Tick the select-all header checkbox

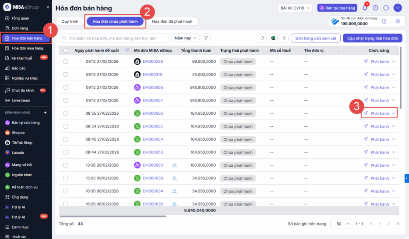(x=66, y=50)
